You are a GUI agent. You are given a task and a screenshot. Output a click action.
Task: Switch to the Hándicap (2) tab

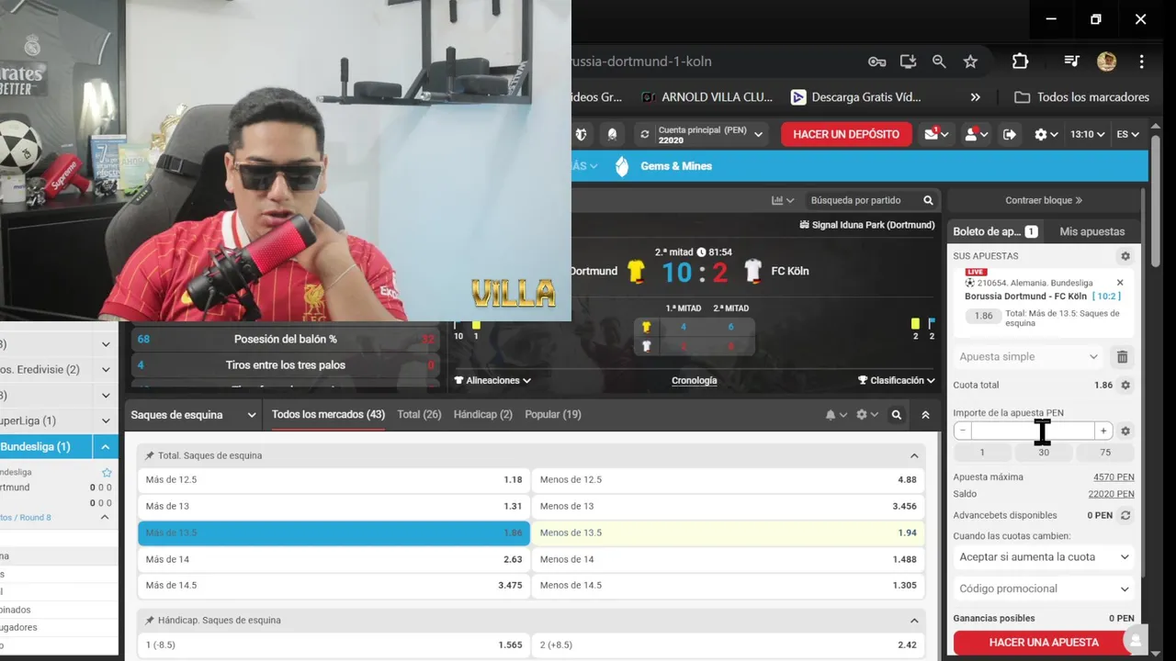coord(482,415)
